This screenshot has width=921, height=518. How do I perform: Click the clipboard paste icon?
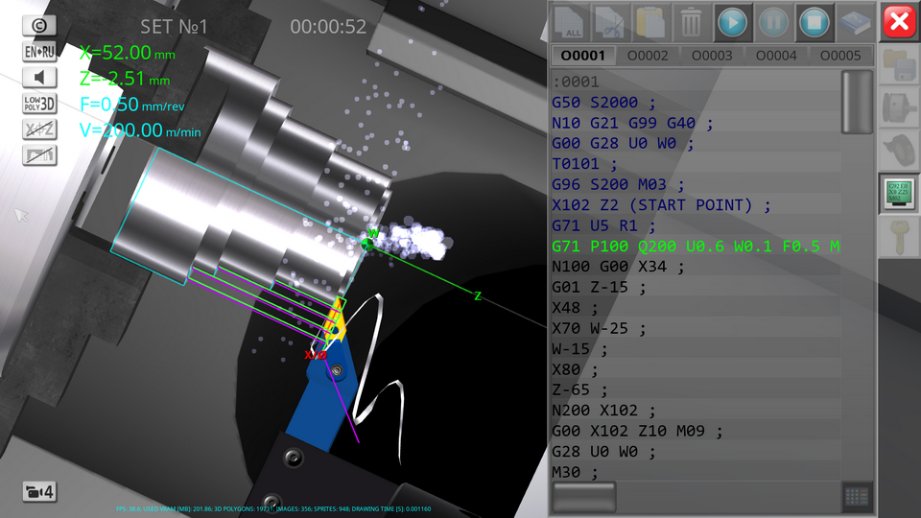[x=650, y=21]
